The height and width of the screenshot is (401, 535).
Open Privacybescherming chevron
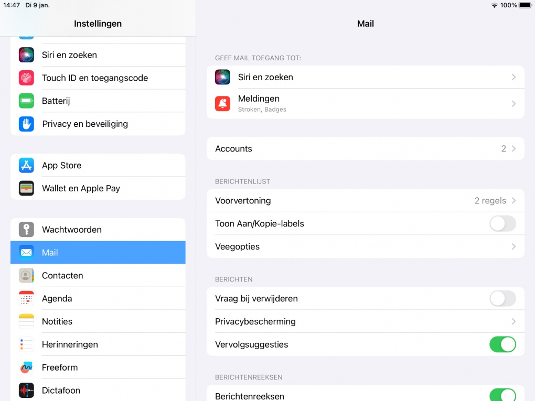click(513, 321)
